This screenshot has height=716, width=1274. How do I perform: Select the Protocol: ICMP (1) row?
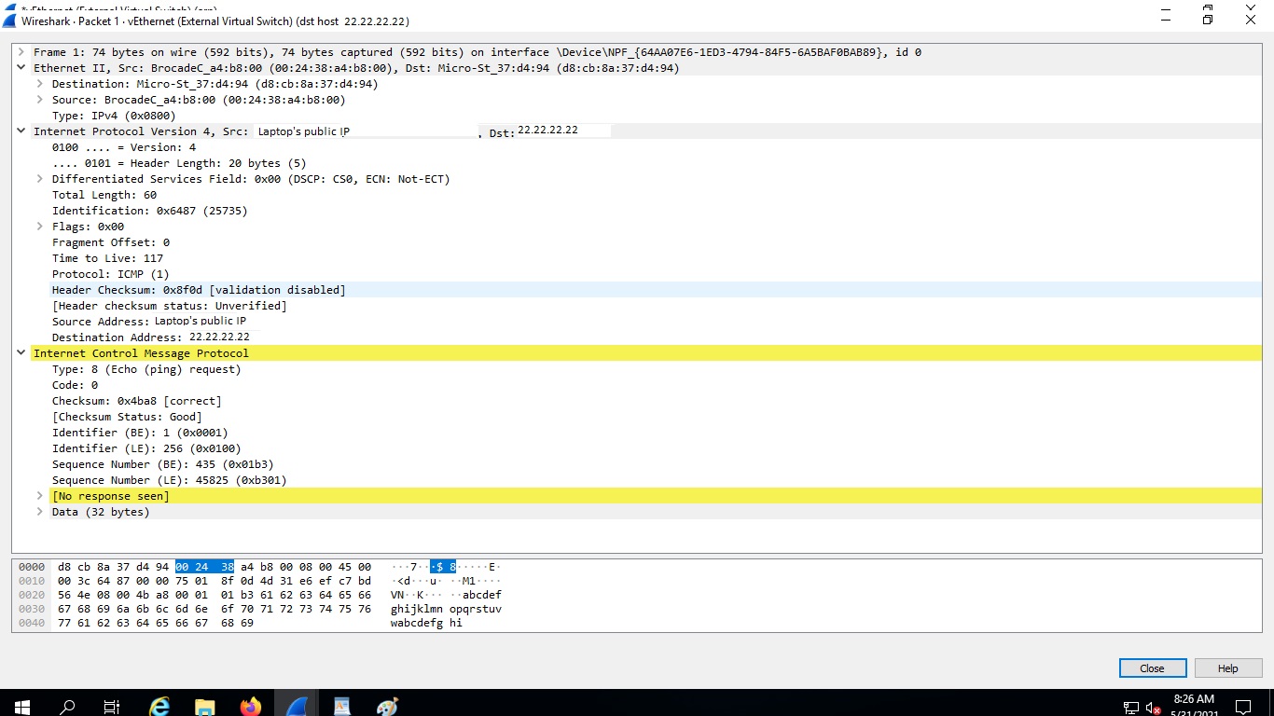pos(111,274)
